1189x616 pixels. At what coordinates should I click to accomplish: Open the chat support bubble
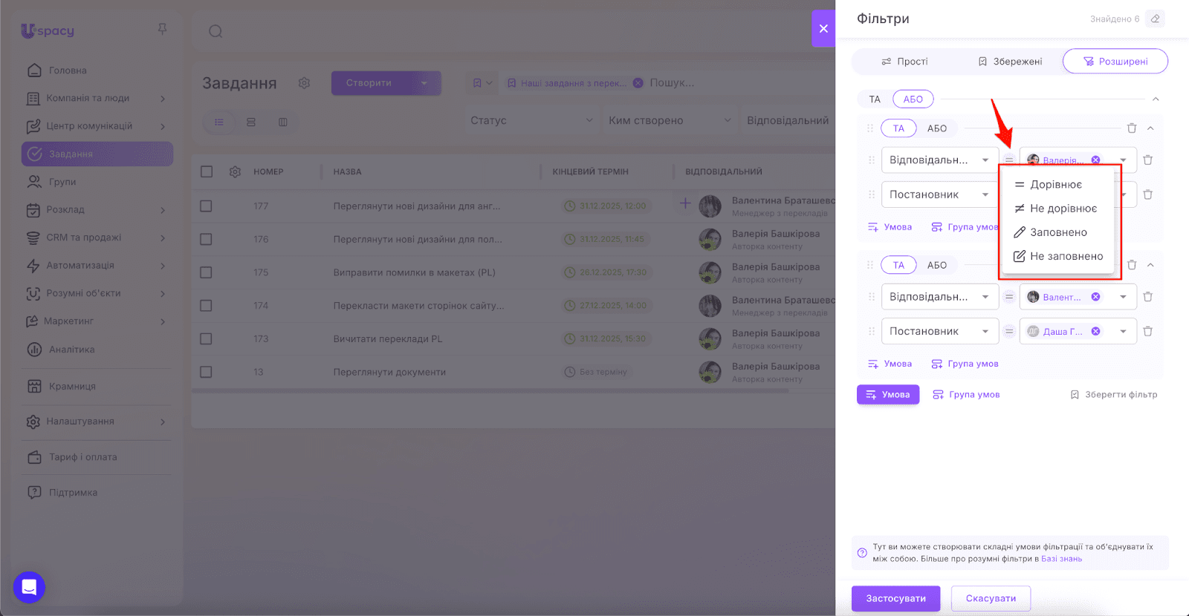click(29, 588)
